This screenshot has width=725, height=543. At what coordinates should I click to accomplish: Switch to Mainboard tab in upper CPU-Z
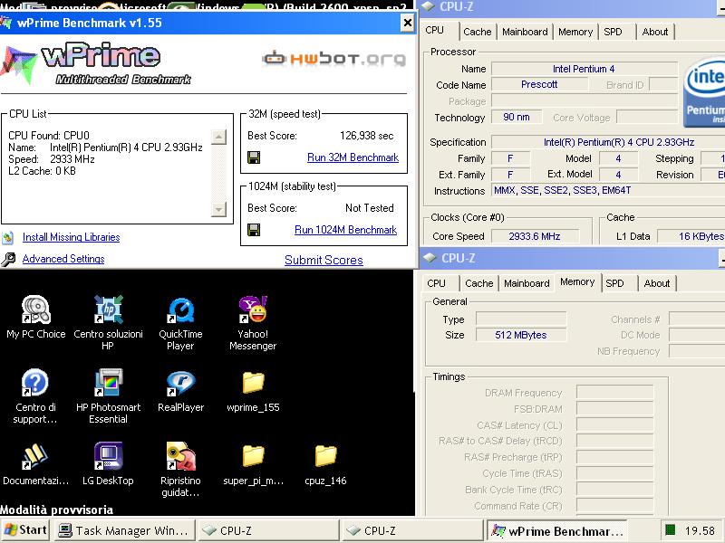[525, 32]
